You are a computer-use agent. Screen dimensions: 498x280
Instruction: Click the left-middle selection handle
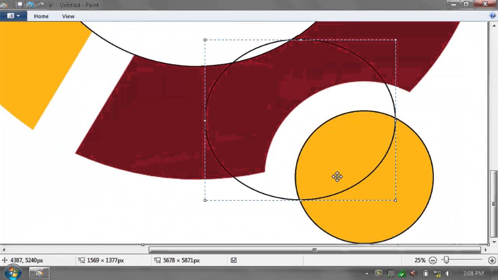(x=205, y=120)
